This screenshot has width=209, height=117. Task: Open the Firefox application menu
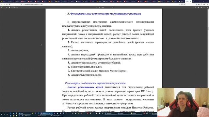click(207, 4)
